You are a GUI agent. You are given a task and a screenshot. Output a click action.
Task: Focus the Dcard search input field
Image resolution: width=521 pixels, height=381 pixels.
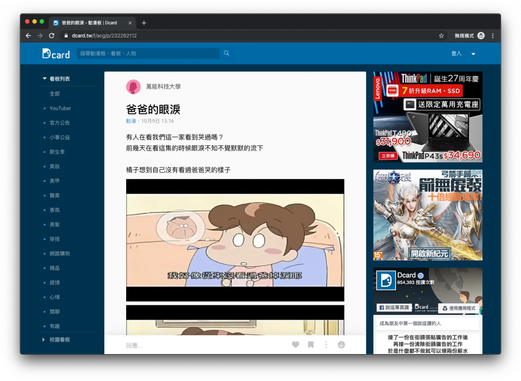(148, 53)
